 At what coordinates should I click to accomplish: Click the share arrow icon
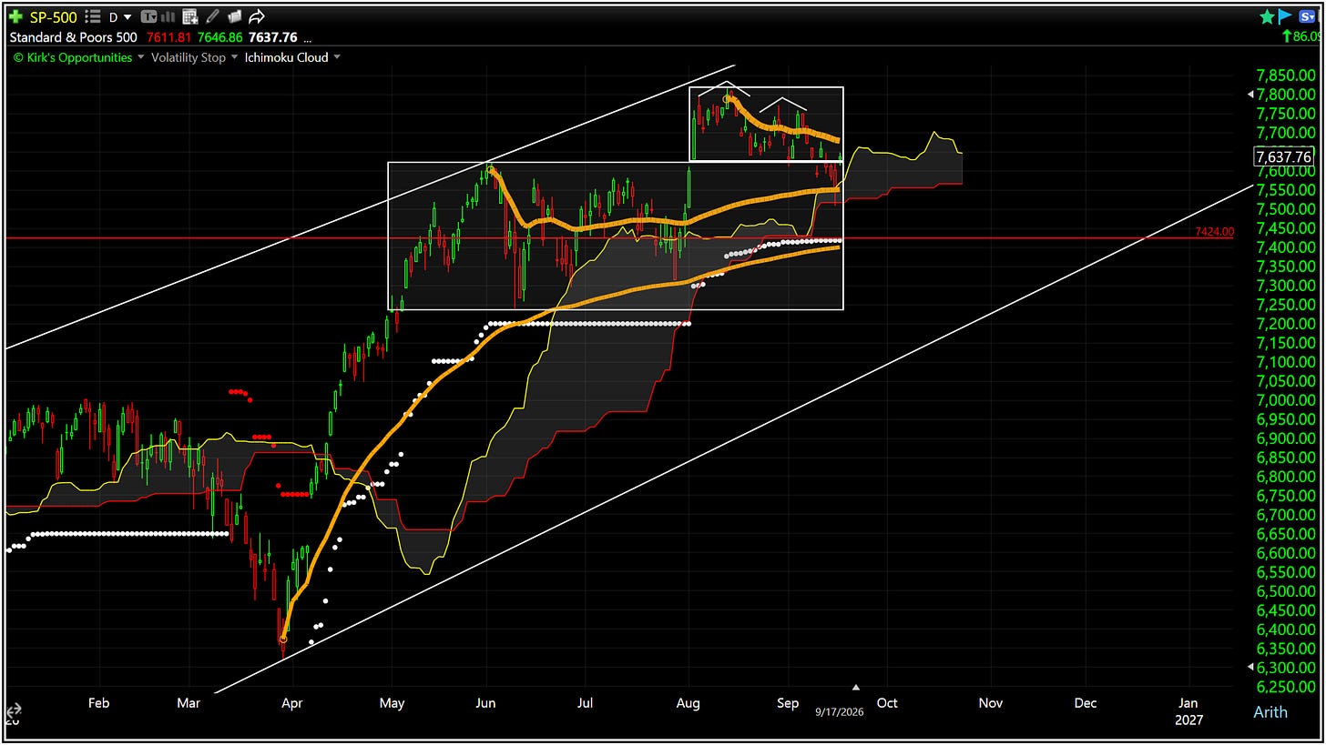point(257,16)
